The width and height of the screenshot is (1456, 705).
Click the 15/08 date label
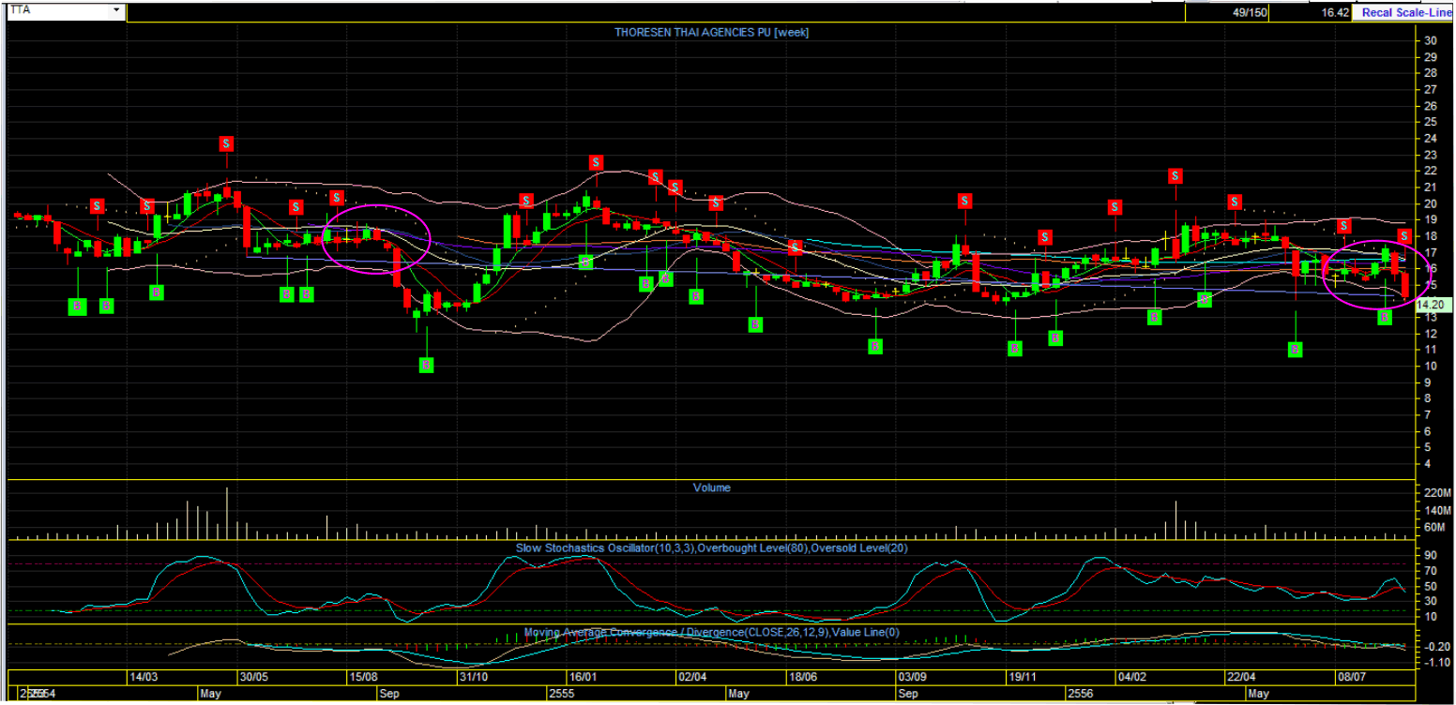[x=363, y=677]
